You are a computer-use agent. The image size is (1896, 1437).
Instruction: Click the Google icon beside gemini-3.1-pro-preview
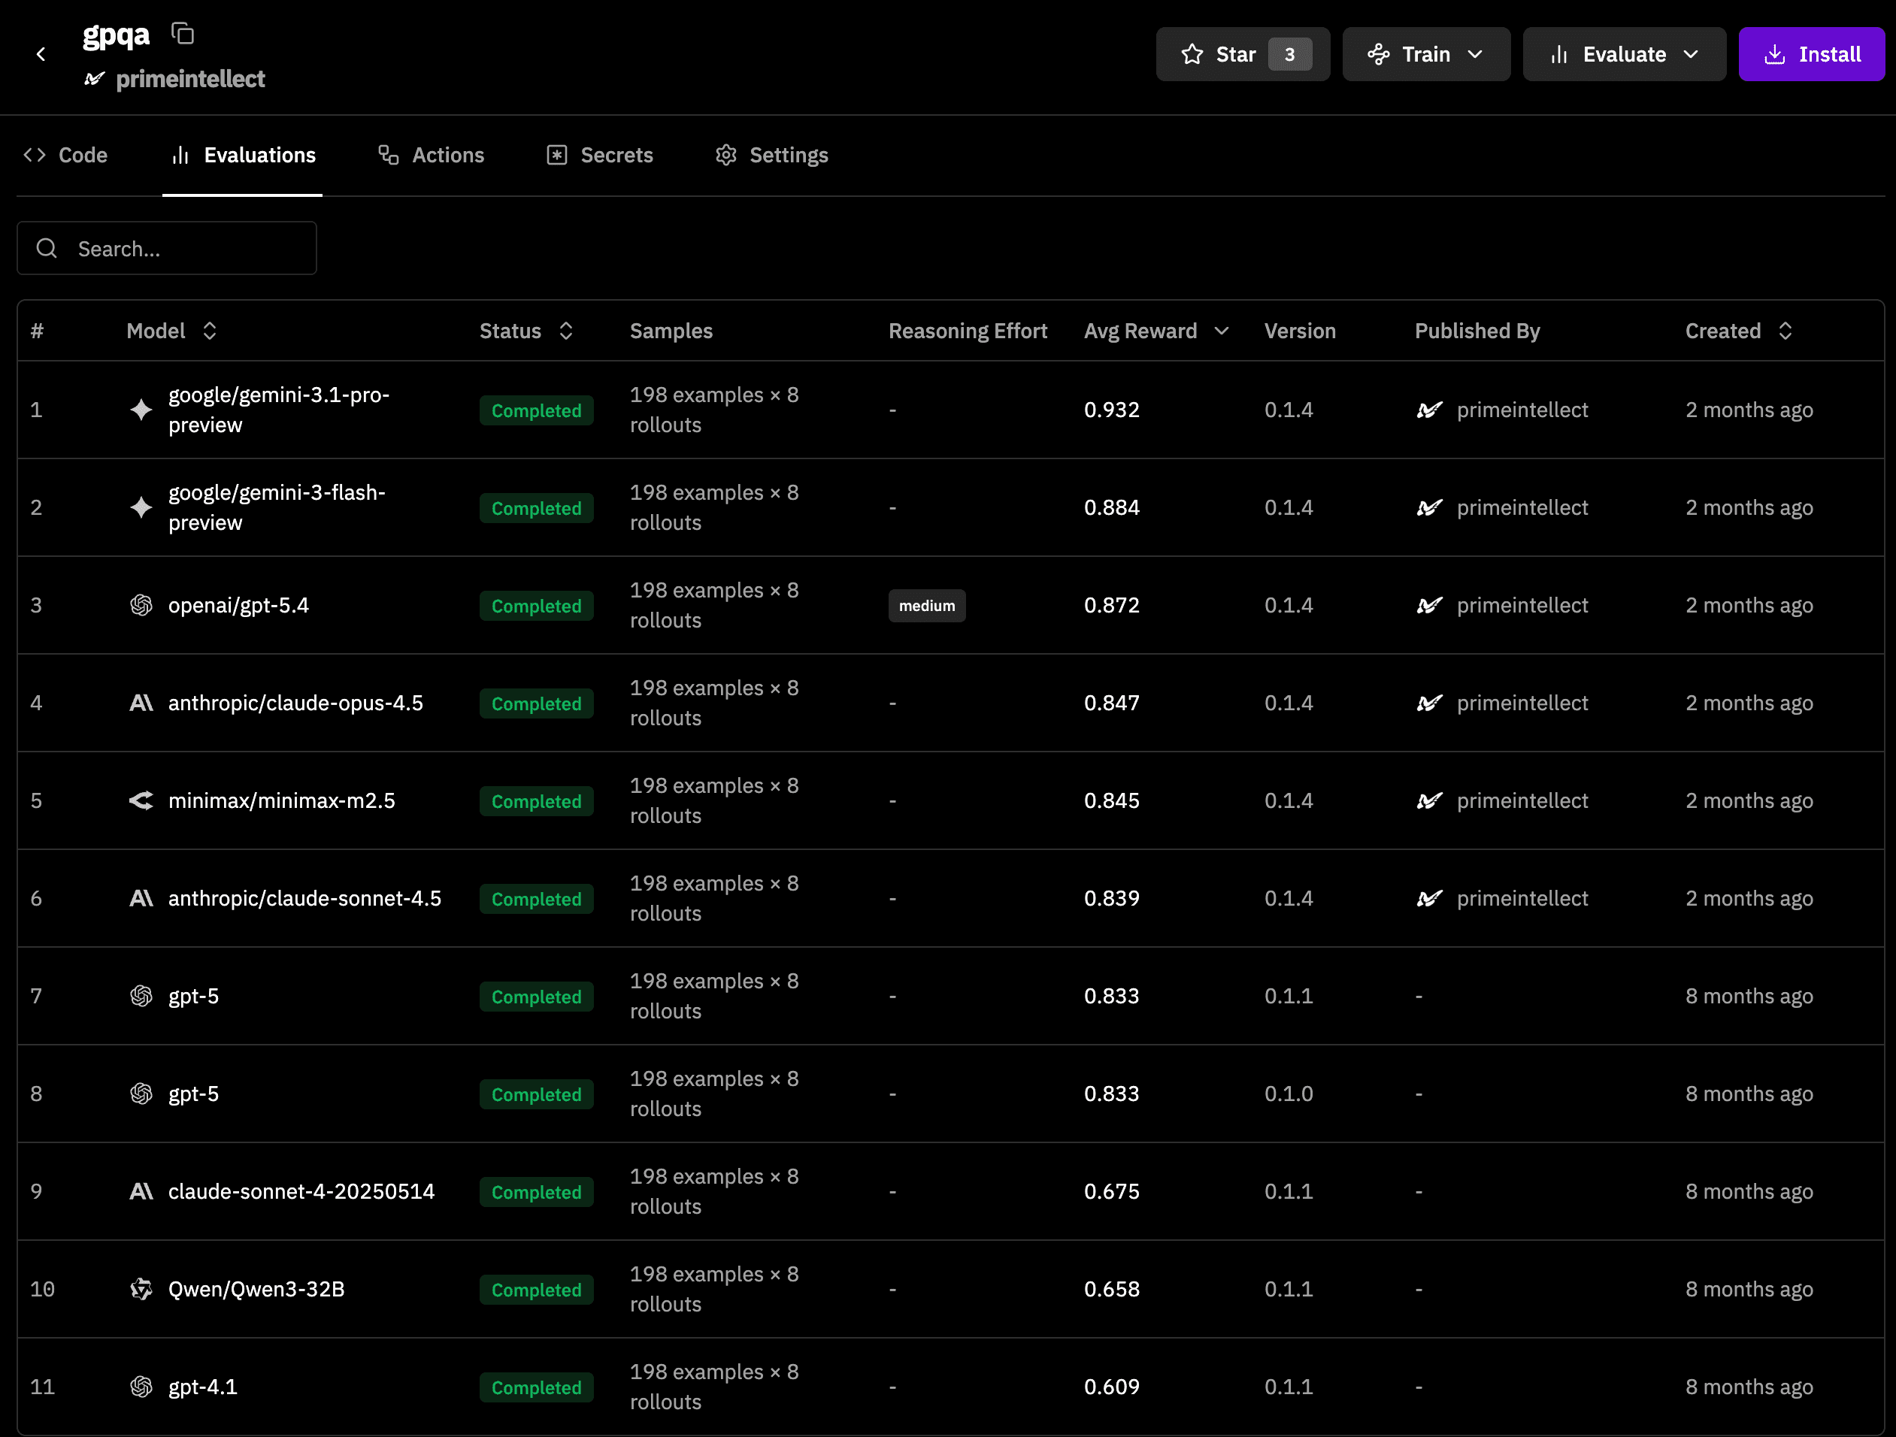141,410
